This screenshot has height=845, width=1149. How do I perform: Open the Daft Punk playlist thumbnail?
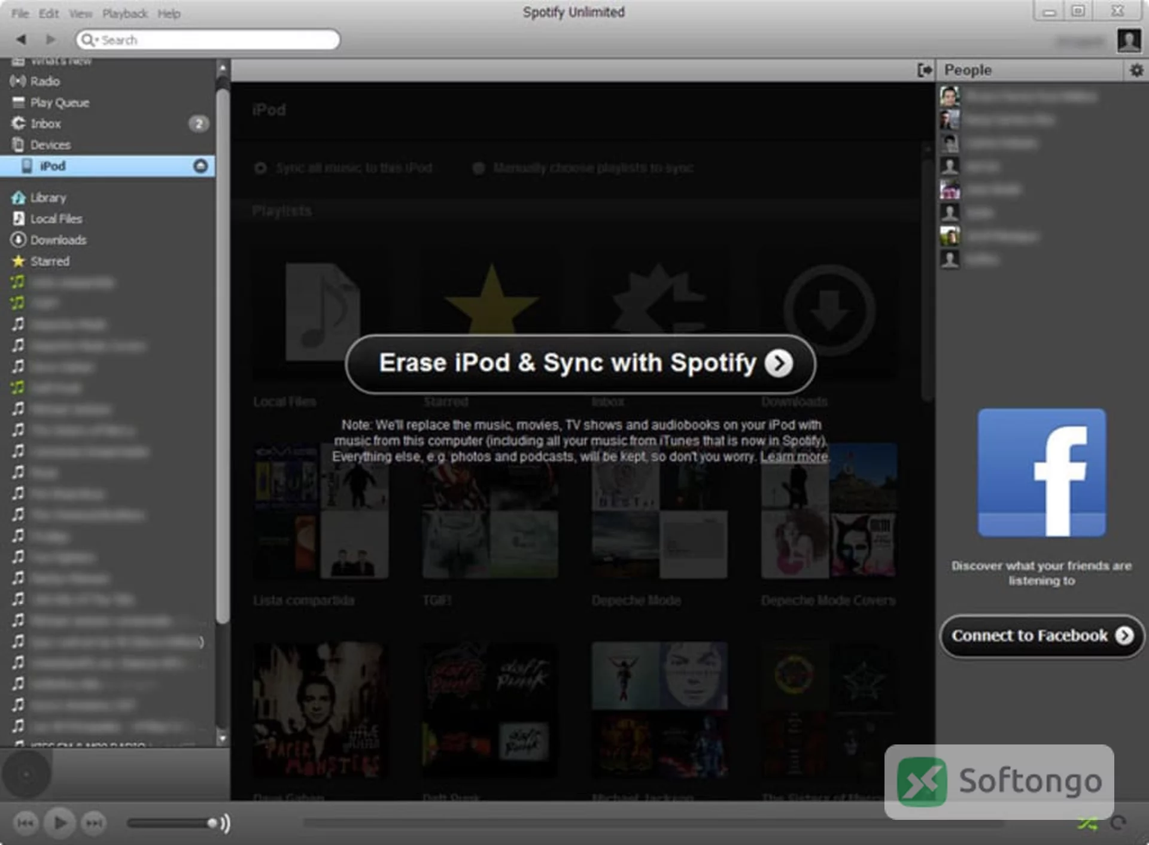pos(490,710)
